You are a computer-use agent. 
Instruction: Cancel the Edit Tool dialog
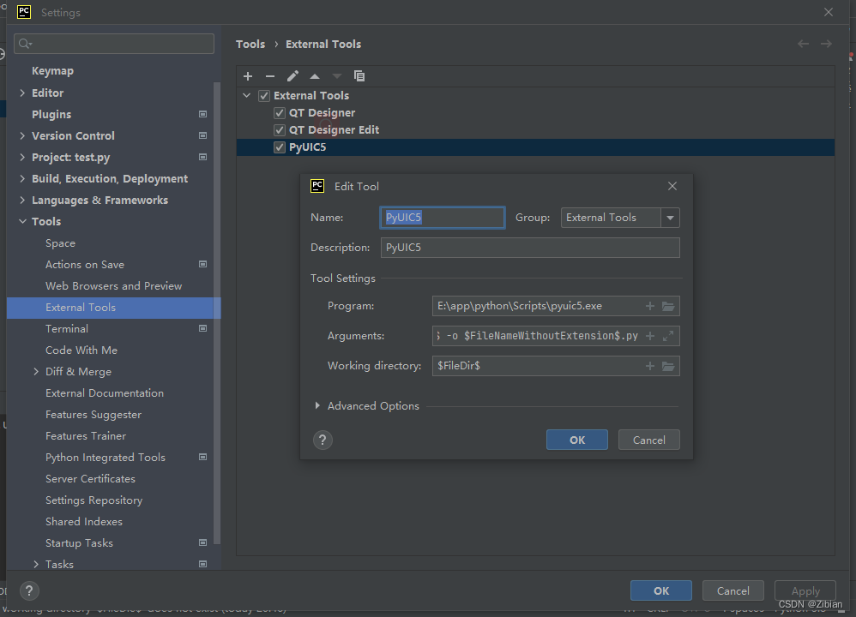point(648,439)
